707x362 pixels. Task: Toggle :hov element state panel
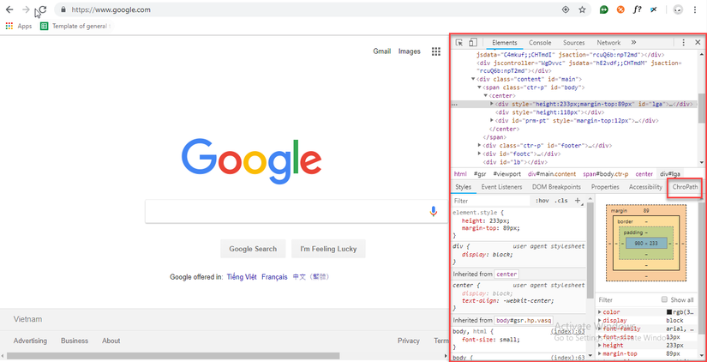coord(542,201)
